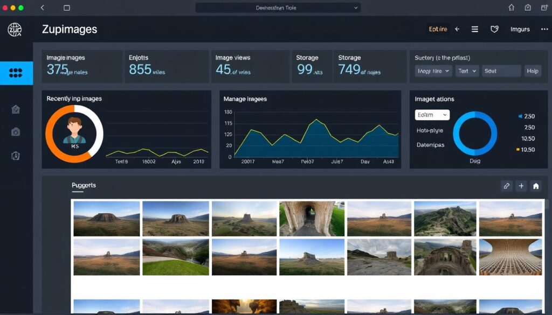
Task: Open the Eoltm dropdown in Imaget ations
Action: [x=432, y=115]
